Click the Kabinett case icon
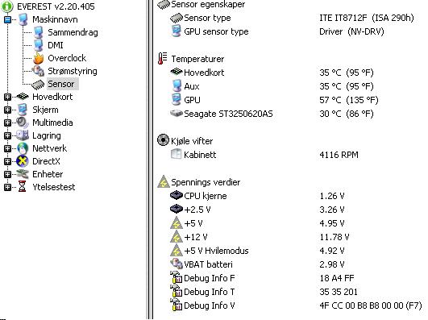This screenshot has width=428, height=320. coord(176,154)
